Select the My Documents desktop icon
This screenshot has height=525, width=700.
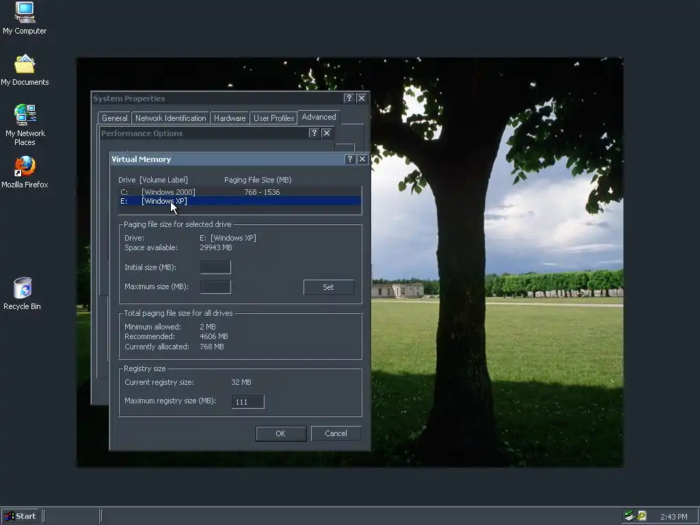25,70
